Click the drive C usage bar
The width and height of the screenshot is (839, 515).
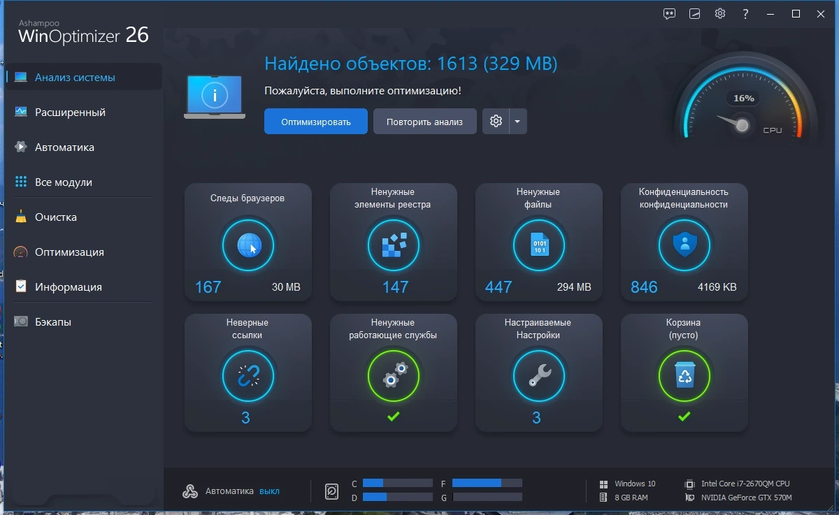398,483
